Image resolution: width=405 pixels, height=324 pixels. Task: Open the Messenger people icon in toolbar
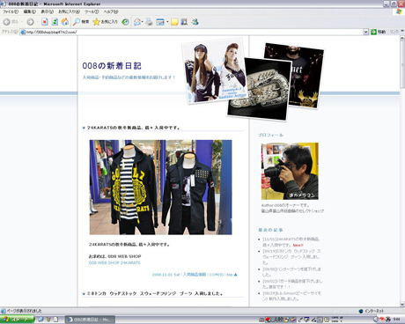coord(195,22)
